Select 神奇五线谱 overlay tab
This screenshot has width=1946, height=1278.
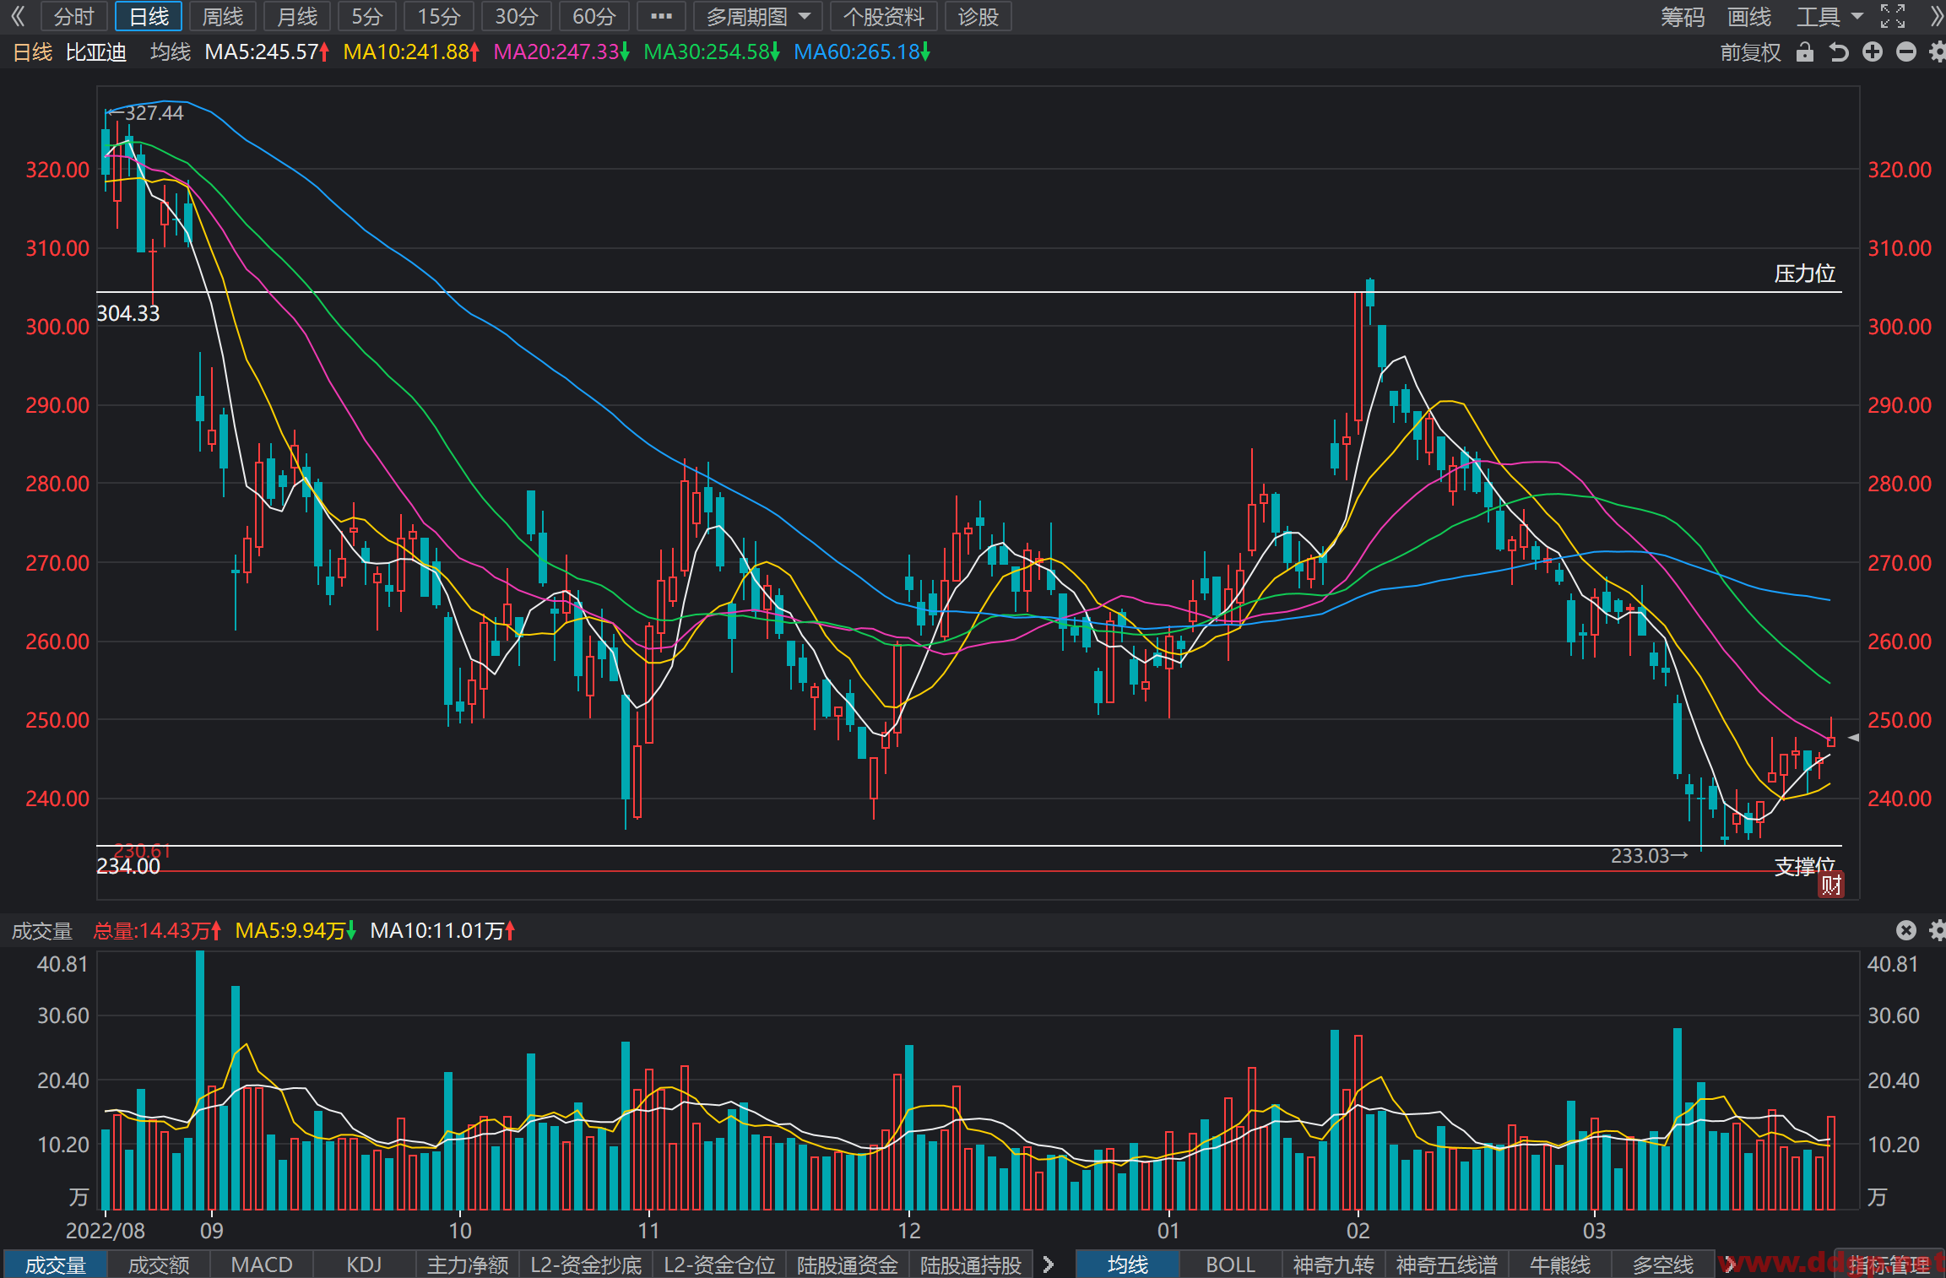click(x=1446, y=1264)
